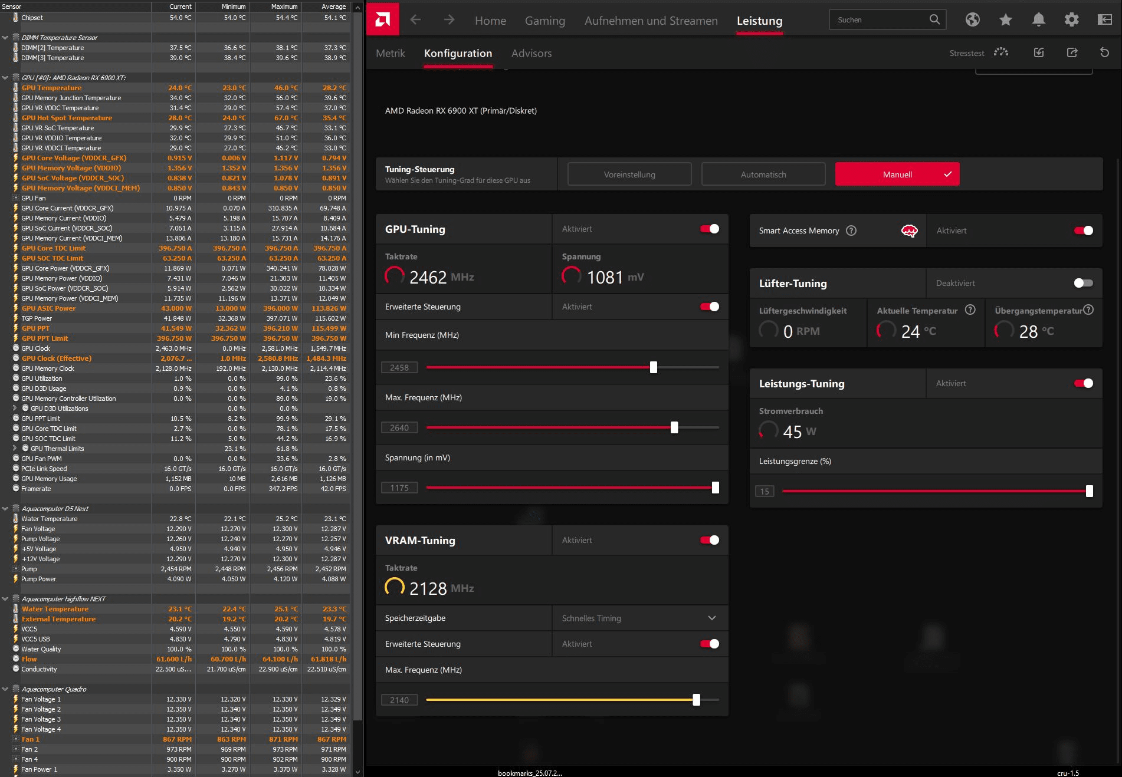Screen dimensions: 1122x777
Task: Open the web browser globe icon
Action: pyautogui.click(x=973, y=19)
